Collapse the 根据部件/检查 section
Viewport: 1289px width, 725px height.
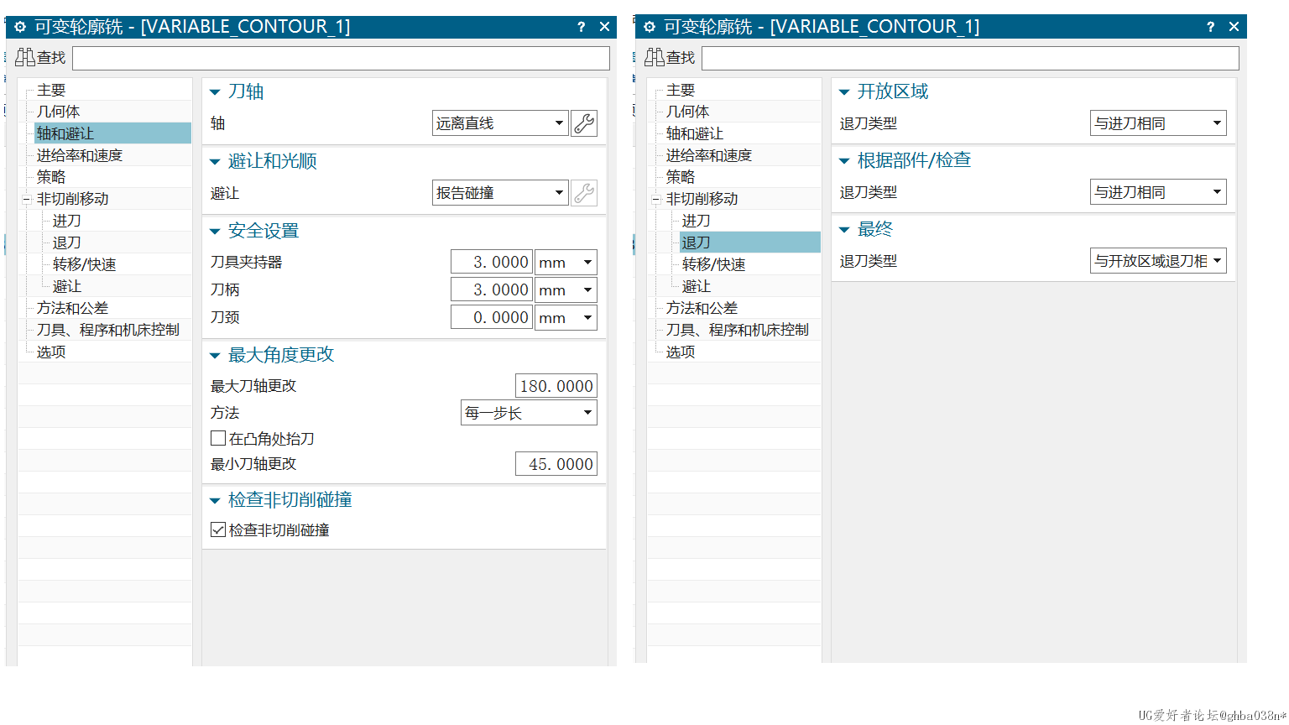(844, 161)
